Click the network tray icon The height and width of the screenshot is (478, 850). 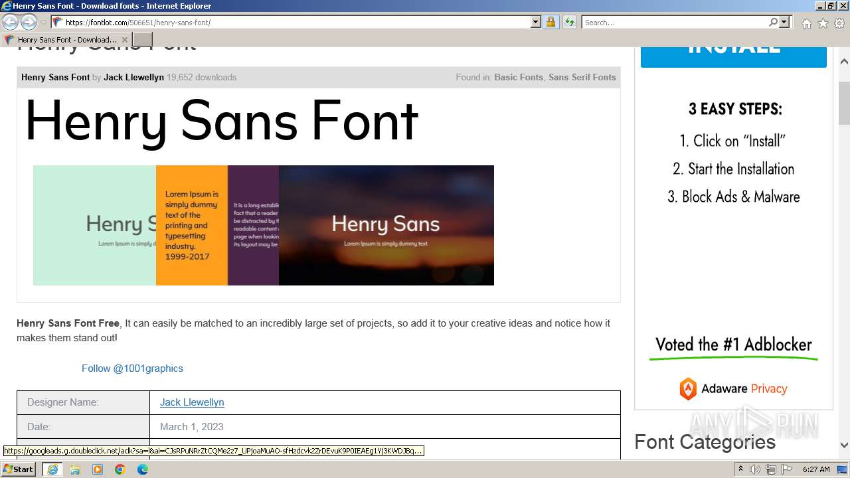[771, 469]
